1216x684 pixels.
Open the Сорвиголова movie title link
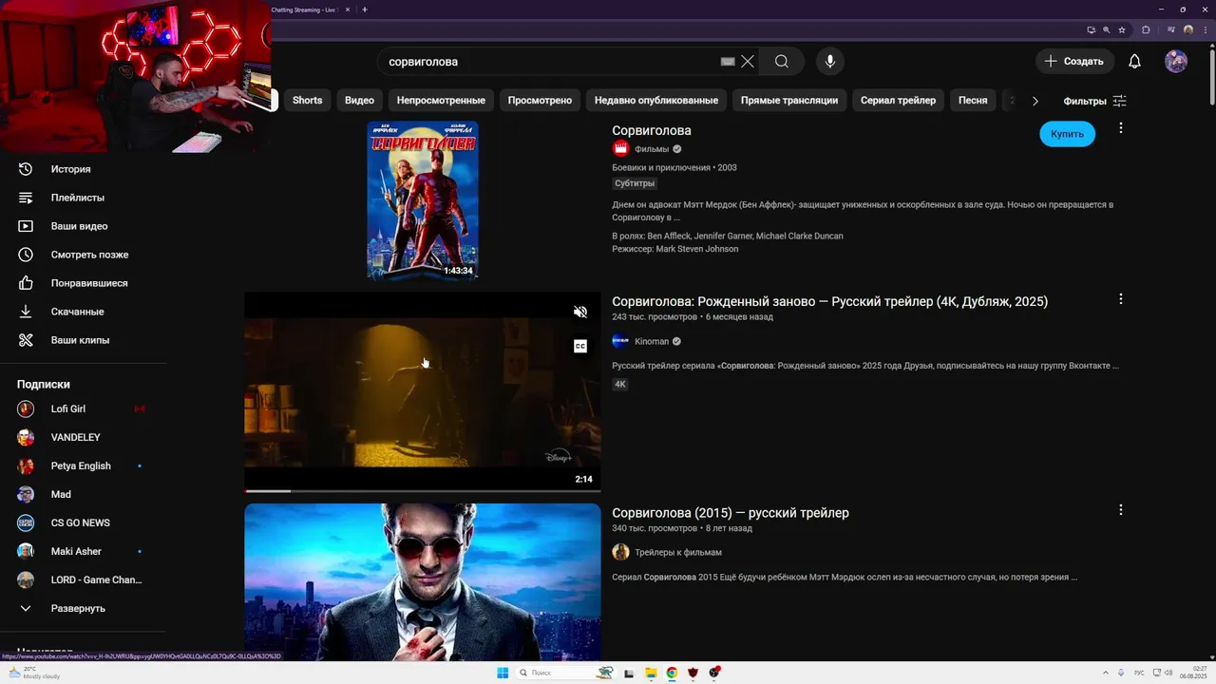click(652, 131)
